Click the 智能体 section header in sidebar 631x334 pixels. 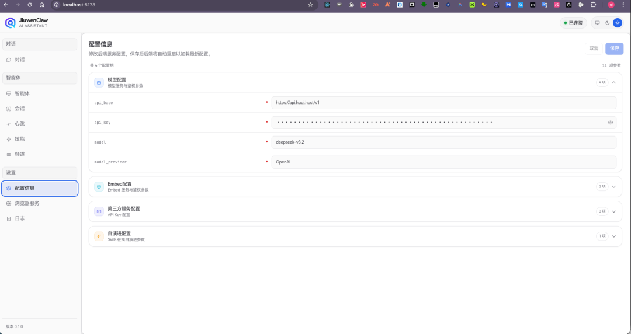pos(40,78)
